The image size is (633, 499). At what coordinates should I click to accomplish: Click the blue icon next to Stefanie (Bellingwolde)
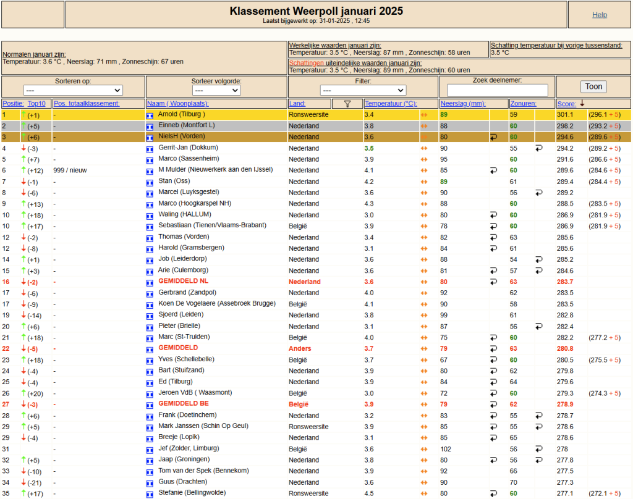(x=150, y=494)
